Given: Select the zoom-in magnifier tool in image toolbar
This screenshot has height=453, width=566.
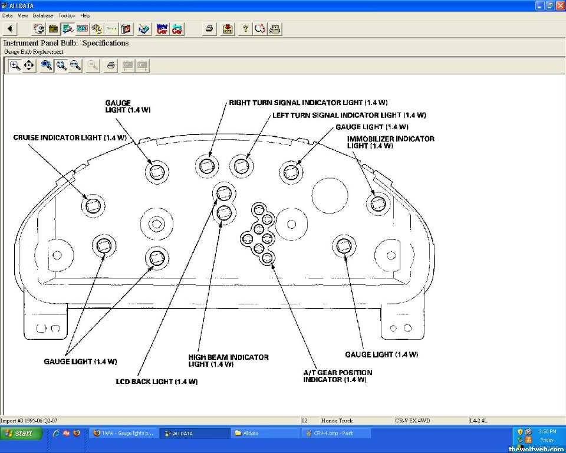Looking at the screenshot, I should (15, 65).
